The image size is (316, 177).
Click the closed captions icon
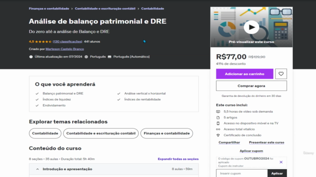[110, 57]
